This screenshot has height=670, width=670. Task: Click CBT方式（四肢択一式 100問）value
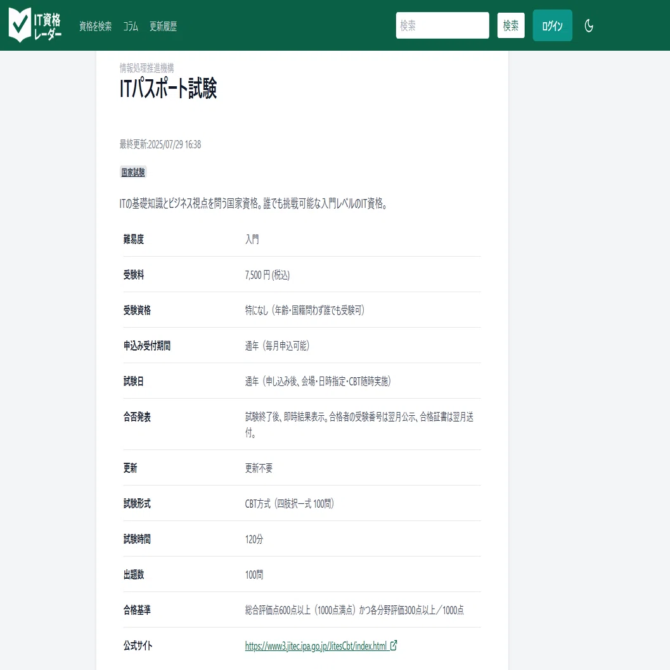[290, 503]
